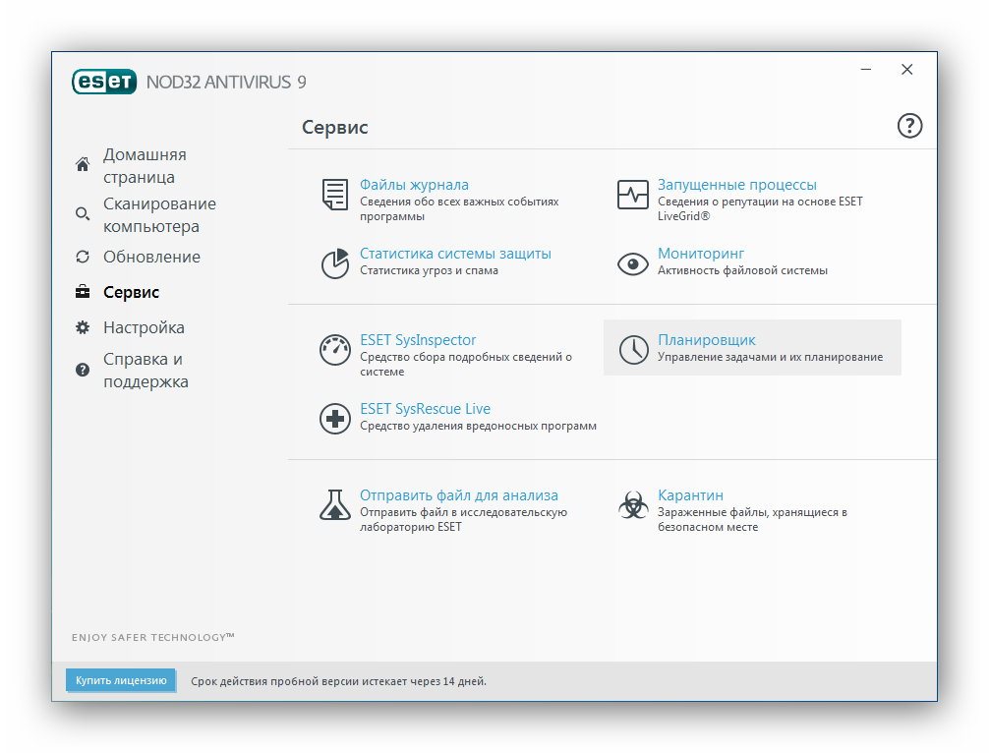The height and width of the screenshot is (753, 989).
Task: Click the biohazard icon for Карантин
Action: click(x=633, y=504)
